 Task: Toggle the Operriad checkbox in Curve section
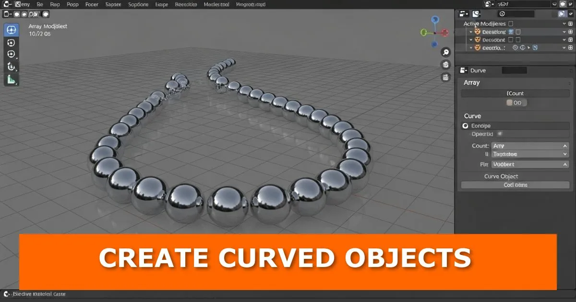point(499,134)
